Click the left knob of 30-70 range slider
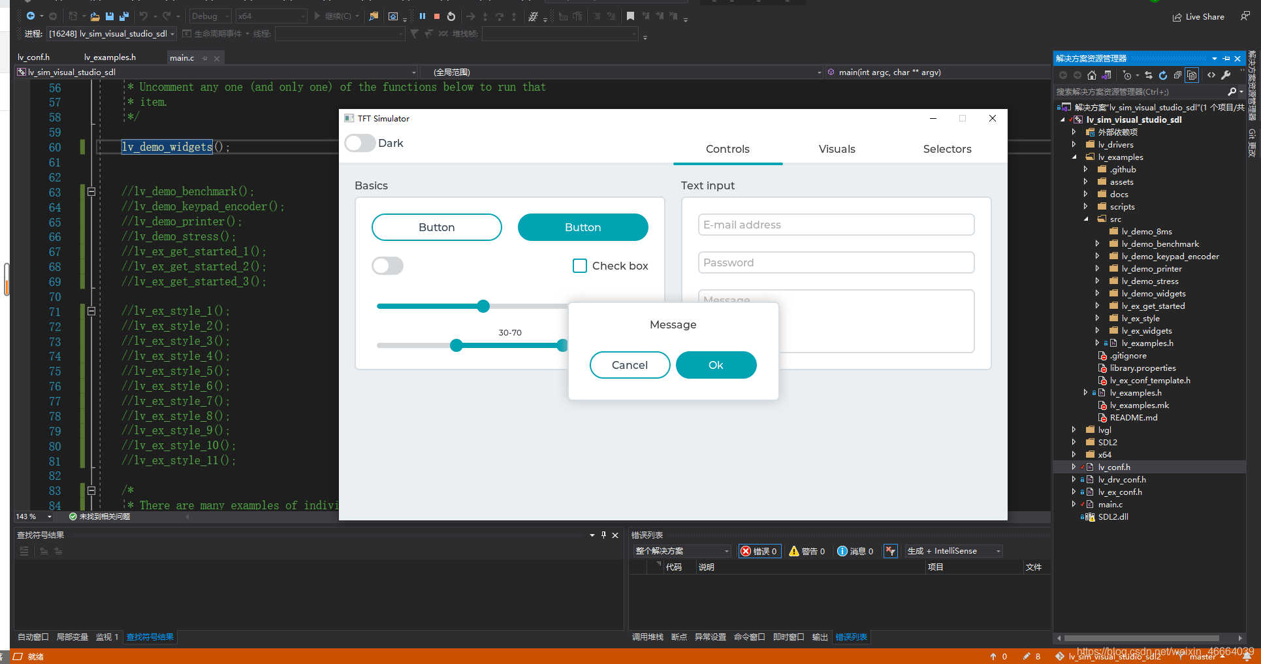This screenshot has height=664, width=1261. click(456, 345)
